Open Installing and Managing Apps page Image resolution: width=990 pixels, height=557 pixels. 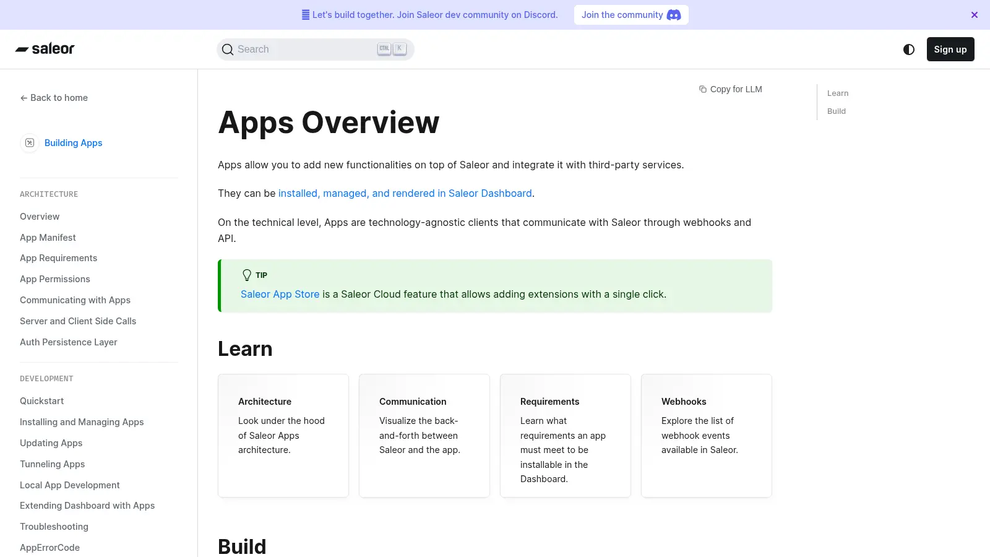click(82, 422)
